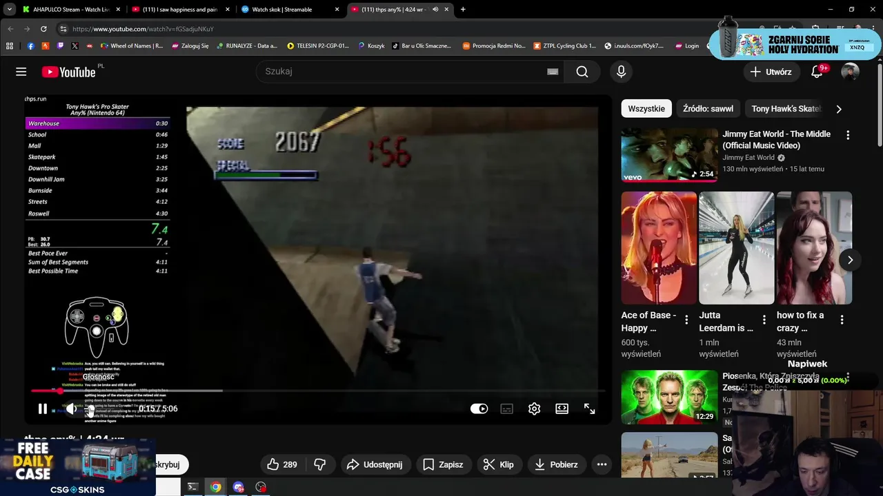Screen dimensions: 883x496
Task: Open the RUNALYZE bookmark
Action: click(246, 45)
